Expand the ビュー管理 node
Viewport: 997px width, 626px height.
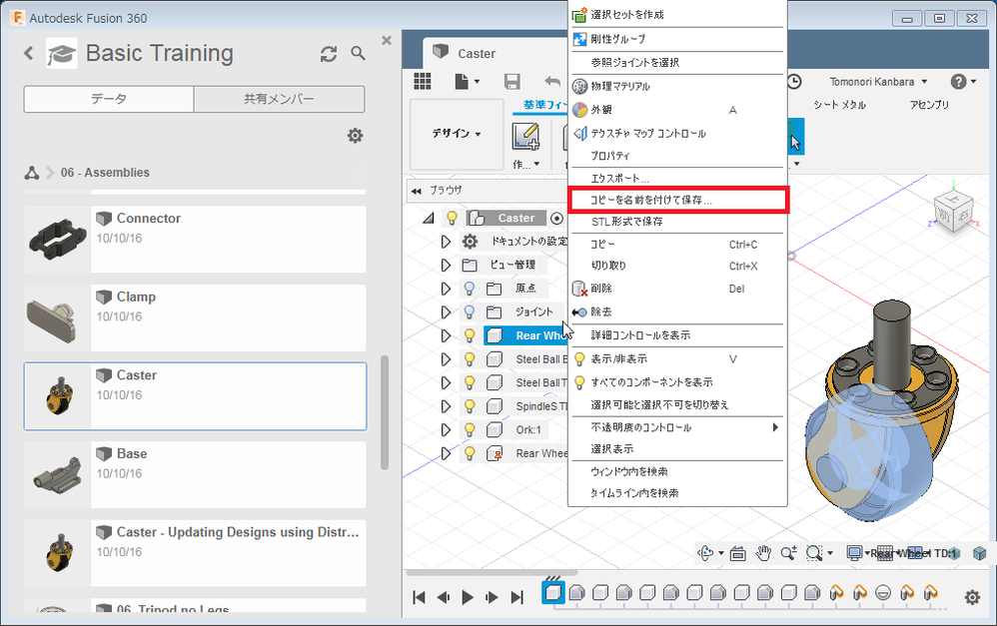click(x=446, y=265)
